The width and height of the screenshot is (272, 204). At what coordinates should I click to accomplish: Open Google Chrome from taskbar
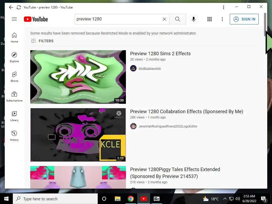point(131,199)
